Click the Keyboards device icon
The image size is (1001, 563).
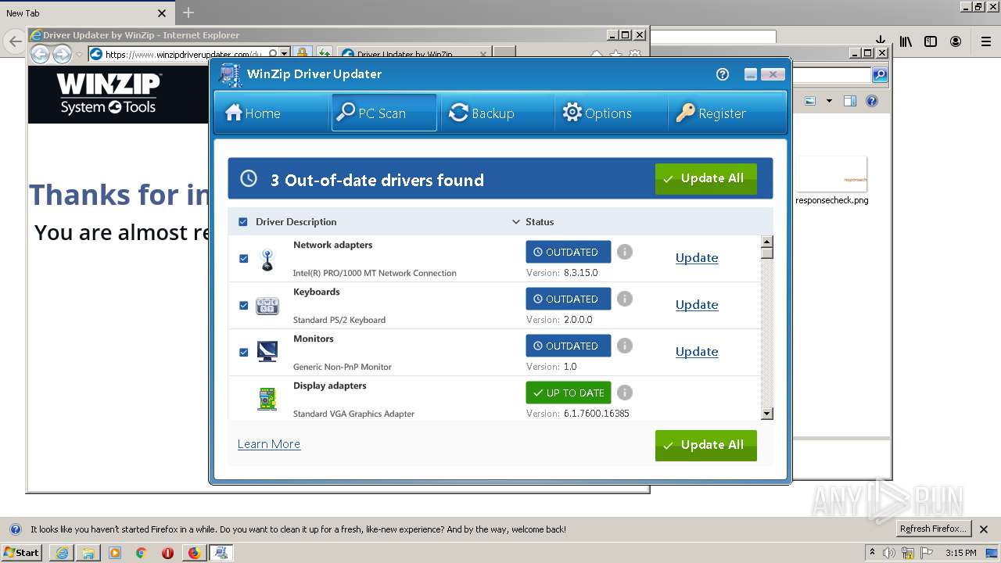[267, 306]
